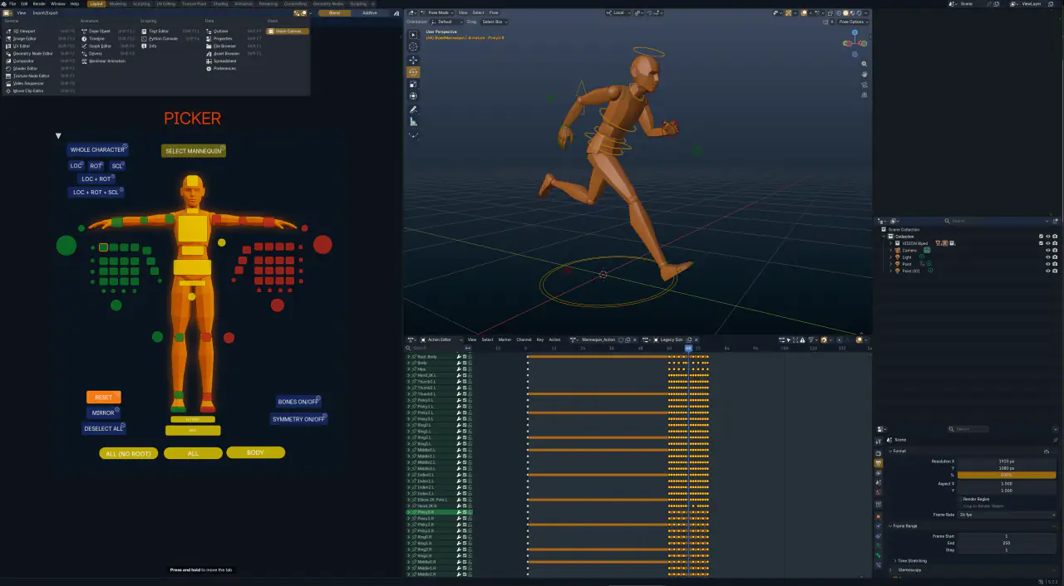Click the WHOLE CHARACTER button
Image resolution: width=1064 pixels, height=586 pixels.
[97, 150]
